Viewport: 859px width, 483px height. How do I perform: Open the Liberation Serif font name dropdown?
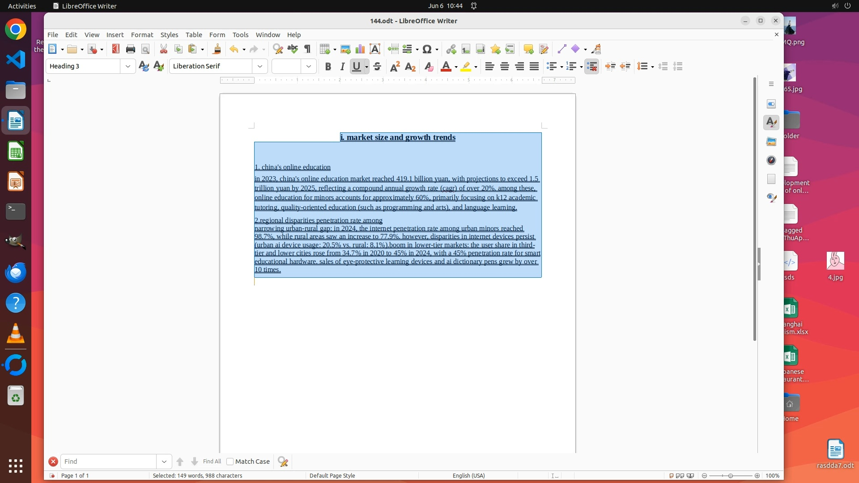(260, 67)
